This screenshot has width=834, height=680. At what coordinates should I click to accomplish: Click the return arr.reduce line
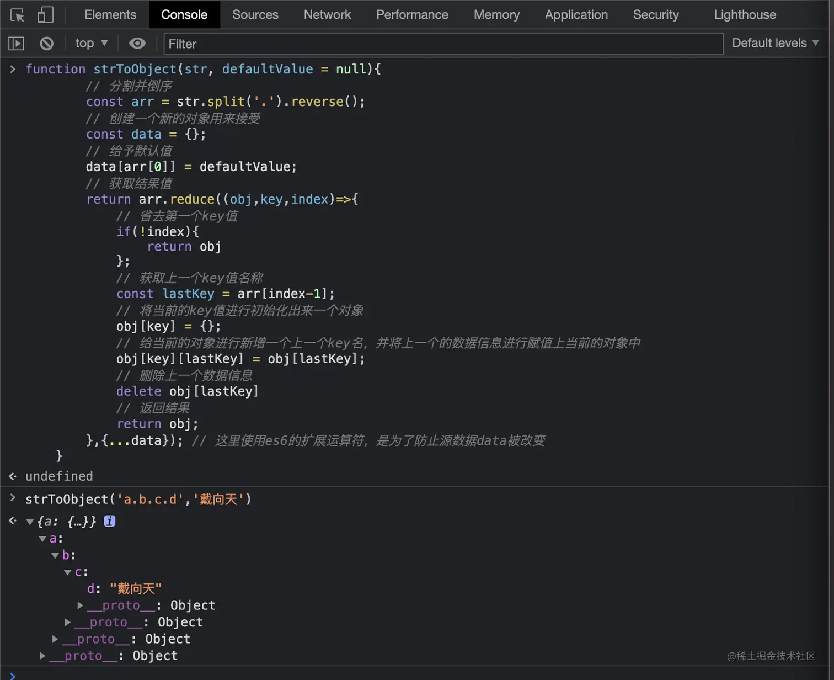[222, 199]
